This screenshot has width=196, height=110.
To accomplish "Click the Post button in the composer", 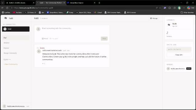I will click(104, 38).
